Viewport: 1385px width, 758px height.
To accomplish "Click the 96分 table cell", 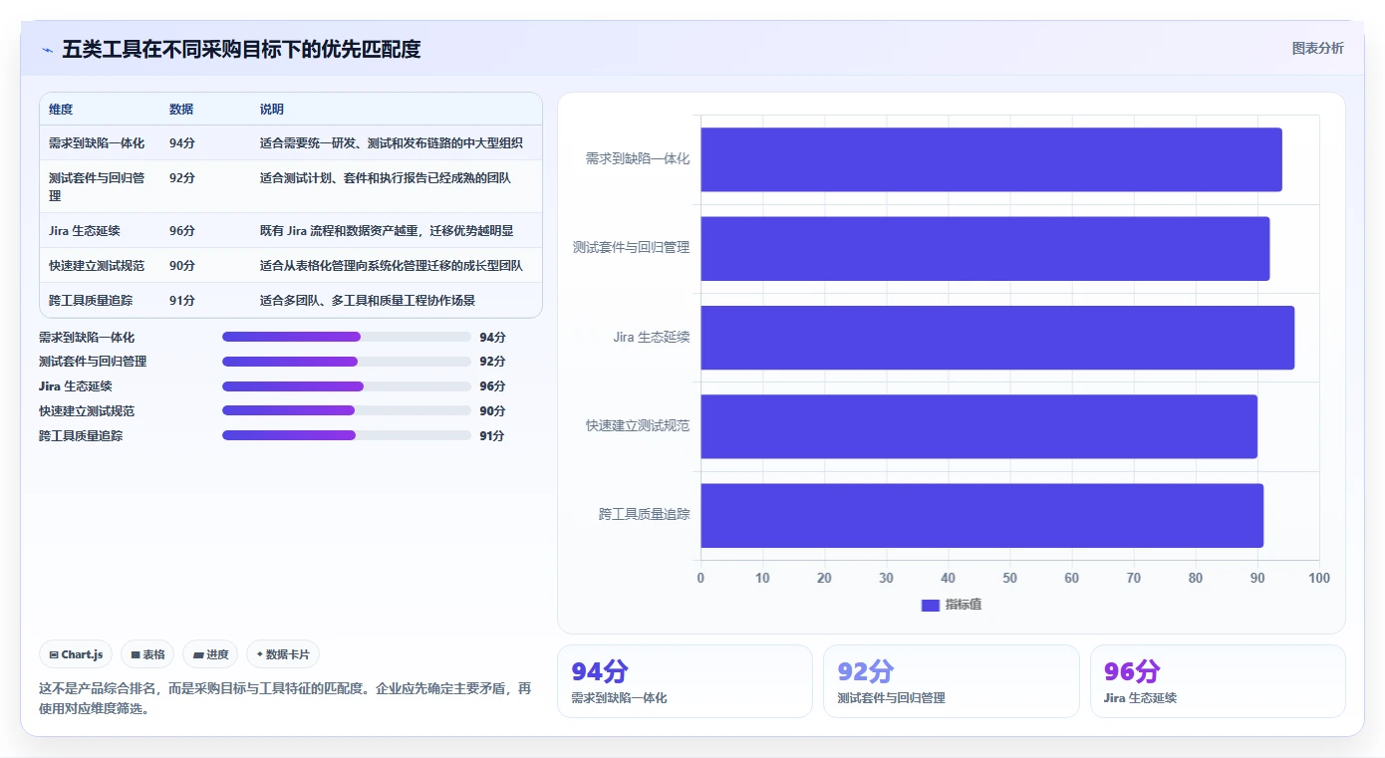I will pos(182,231).
